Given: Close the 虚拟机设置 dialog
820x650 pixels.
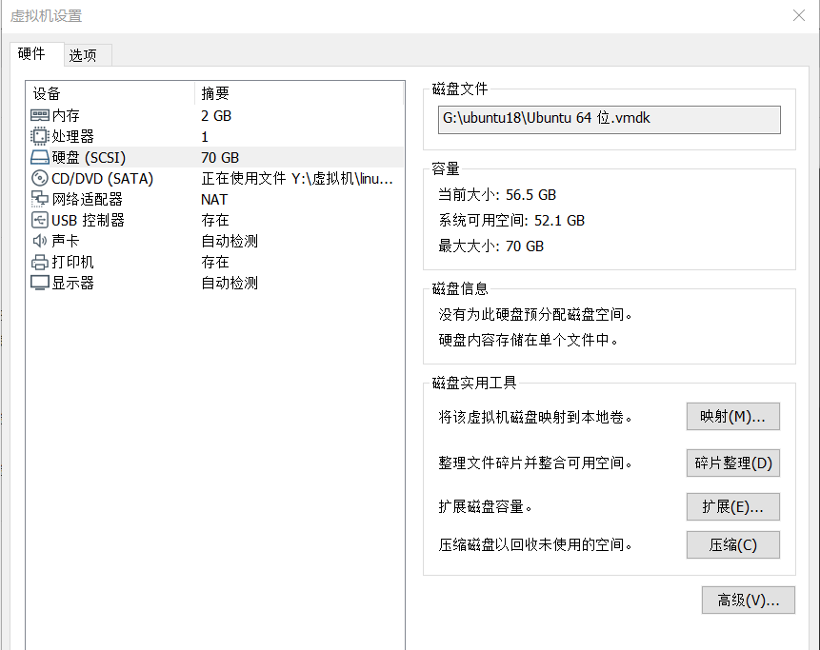Looking at the screenshot, I should point(798,15).
